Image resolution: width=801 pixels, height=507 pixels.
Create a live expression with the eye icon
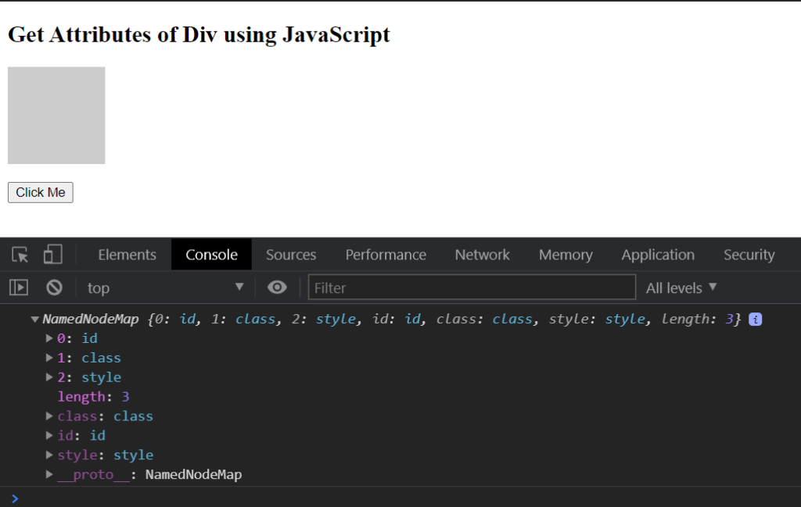277,287
